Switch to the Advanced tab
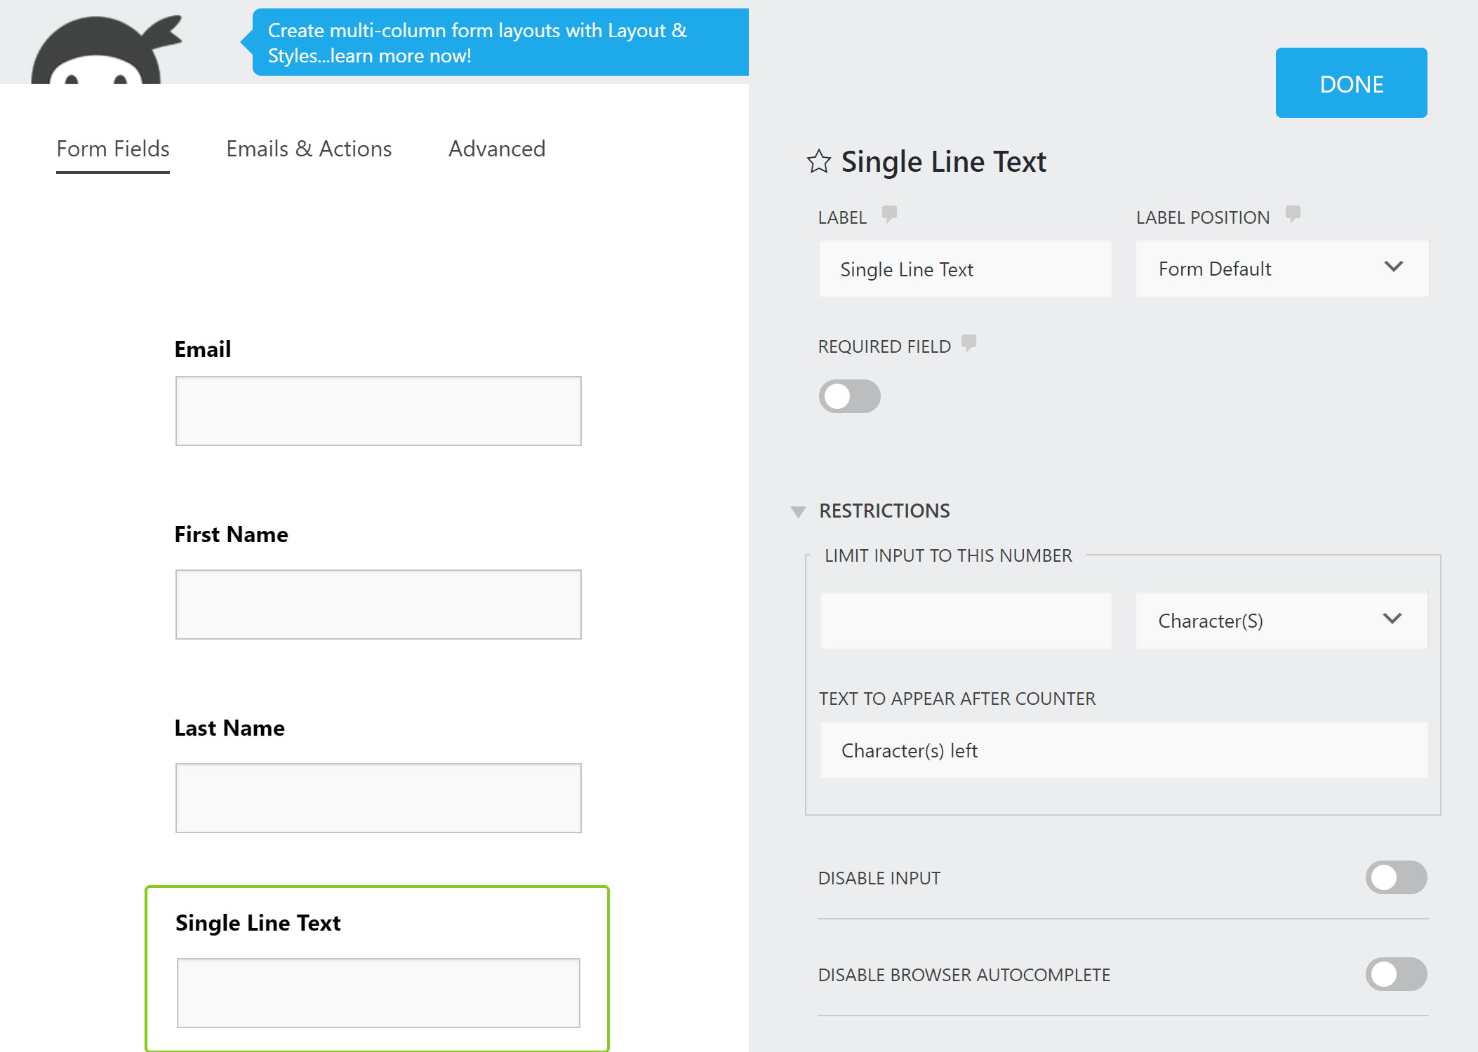This screenshot has height=1052, width=1478. 497,147
